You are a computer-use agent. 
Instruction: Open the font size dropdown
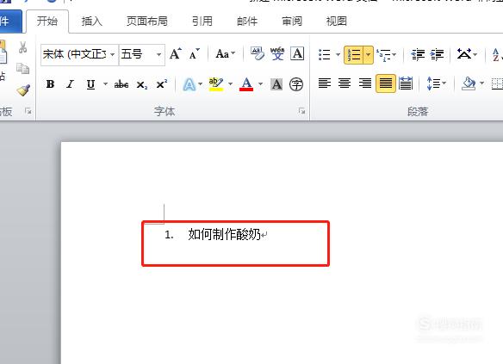(158, 54)
